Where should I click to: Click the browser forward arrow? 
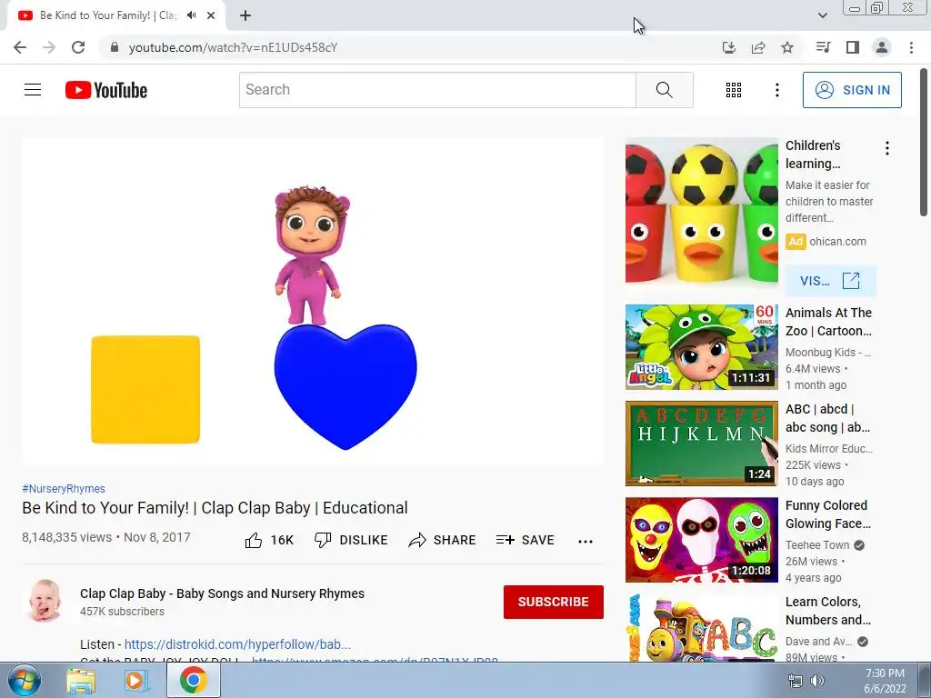point(49,47)
